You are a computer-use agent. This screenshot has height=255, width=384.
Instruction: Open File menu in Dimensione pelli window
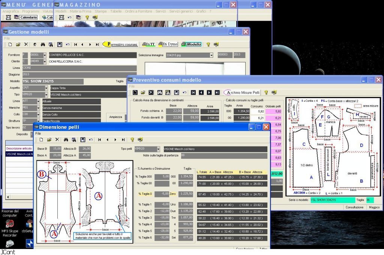[38, 133]
